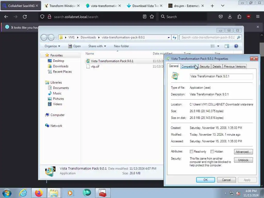Click Firefox Search box
Image resolution: width=264 pixels, height=198 pixels.
[183, 17]
